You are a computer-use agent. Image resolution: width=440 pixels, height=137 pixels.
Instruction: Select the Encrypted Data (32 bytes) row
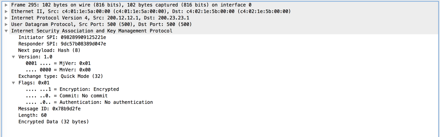coord(53,122)
